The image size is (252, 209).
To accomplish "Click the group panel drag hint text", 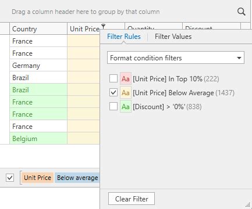I will (86, 12).
